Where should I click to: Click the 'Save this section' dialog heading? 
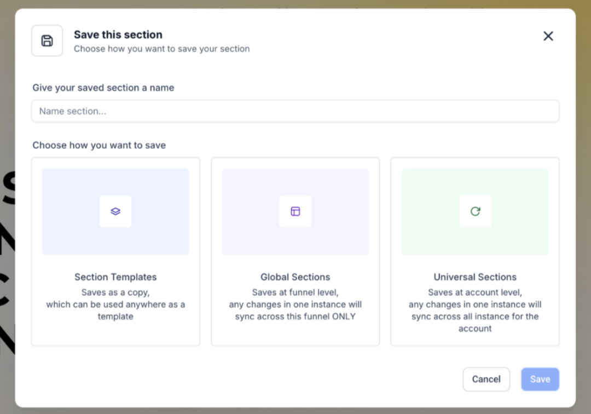tap(118, 34)
